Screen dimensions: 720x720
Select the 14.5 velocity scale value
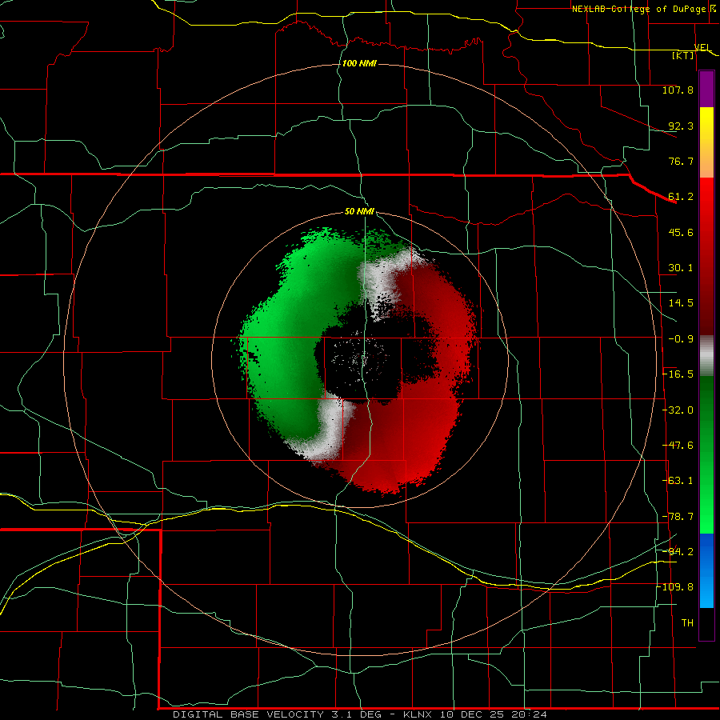[681, 303]
